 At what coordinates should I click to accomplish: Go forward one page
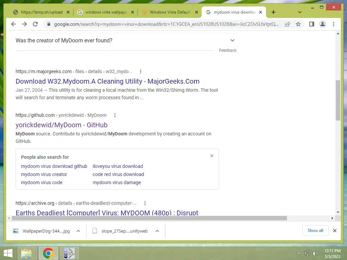(24, 24)
